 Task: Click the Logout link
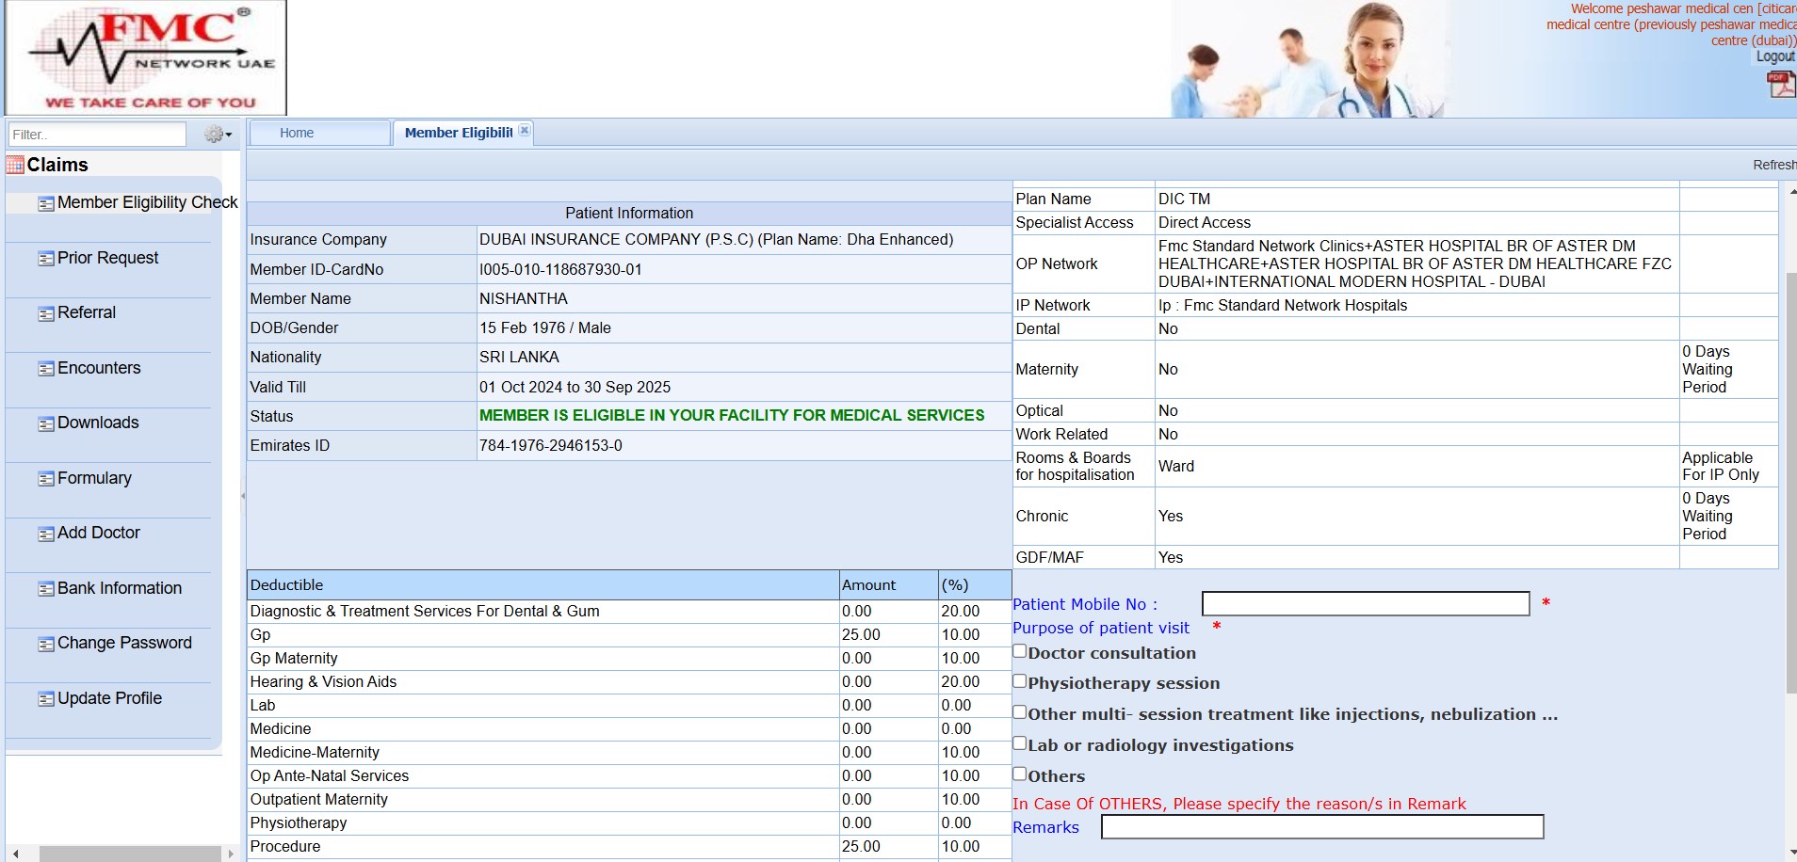coord(1774,56)
